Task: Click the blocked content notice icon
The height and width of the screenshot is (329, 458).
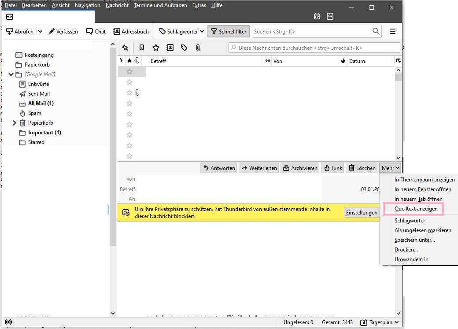Action: click(x=126, y=212)
